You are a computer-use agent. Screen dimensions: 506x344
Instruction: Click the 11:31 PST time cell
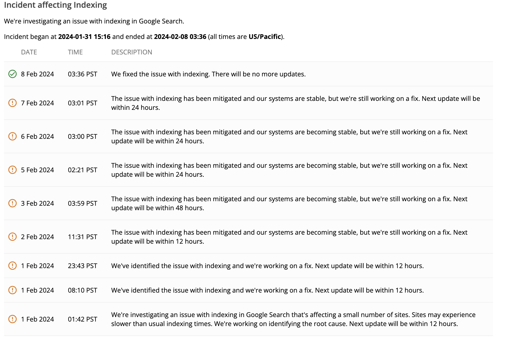[82, 237]
